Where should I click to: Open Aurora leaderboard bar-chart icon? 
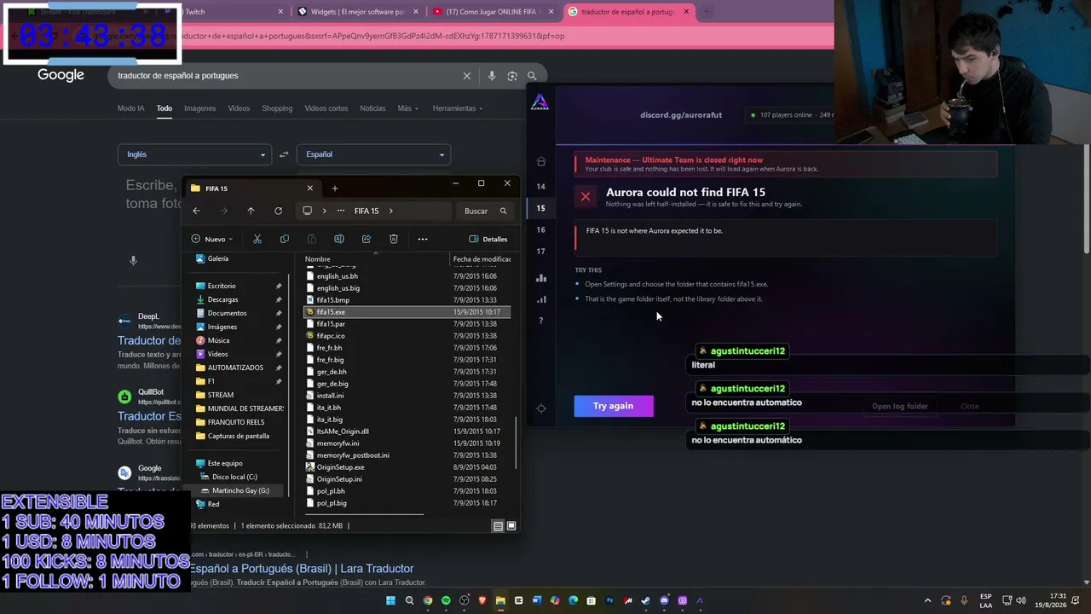(540, 278)
